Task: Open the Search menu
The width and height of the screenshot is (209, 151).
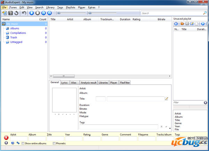Action: (39, 7)
